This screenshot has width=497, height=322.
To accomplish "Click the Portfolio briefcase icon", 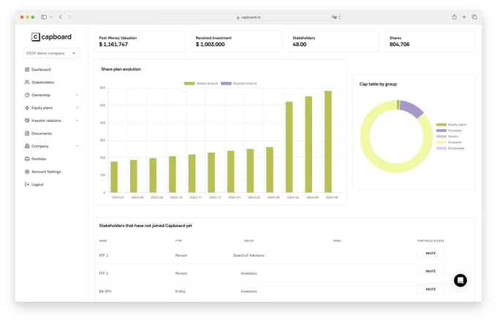I will [27, 159].
